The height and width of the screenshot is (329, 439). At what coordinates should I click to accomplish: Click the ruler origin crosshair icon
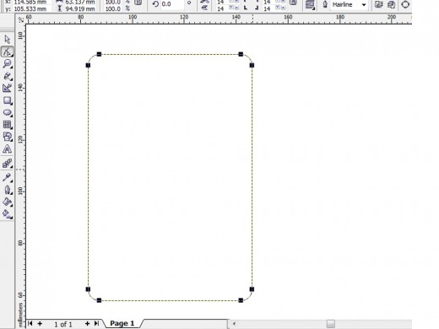click(20, 19)
